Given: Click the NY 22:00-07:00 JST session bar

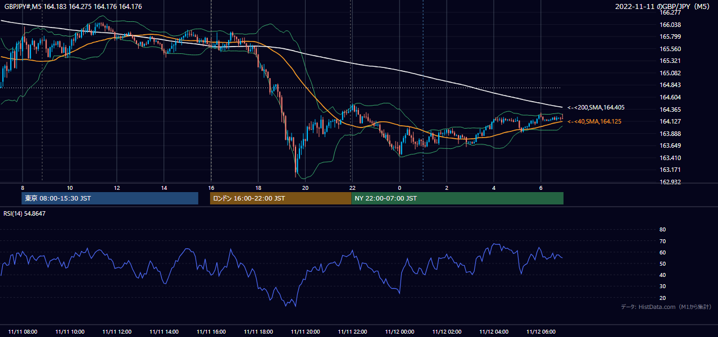Looking at the screenshot, I should (x=457, y=198).
